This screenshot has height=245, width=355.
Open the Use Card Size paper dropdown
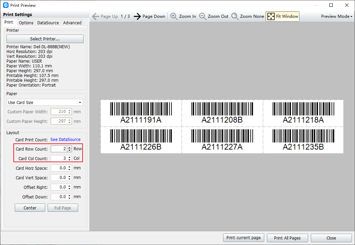45,102
